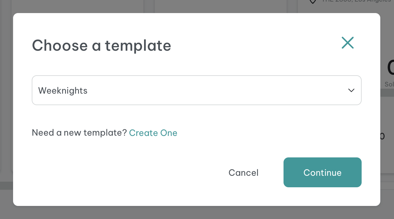394x219 pixels.
Task: Click the partially hidden Sol label
Action: coord(389,84)
